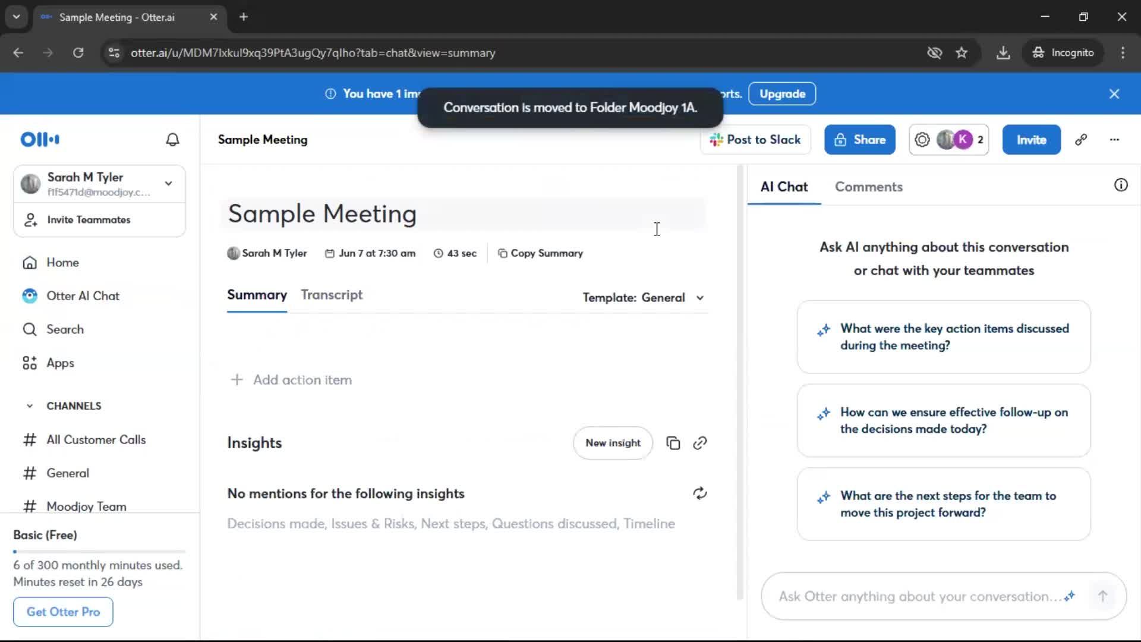Screen dimensions: 1141x642
Task: Open Search in the sidebar
Action: tap(65, 329)
